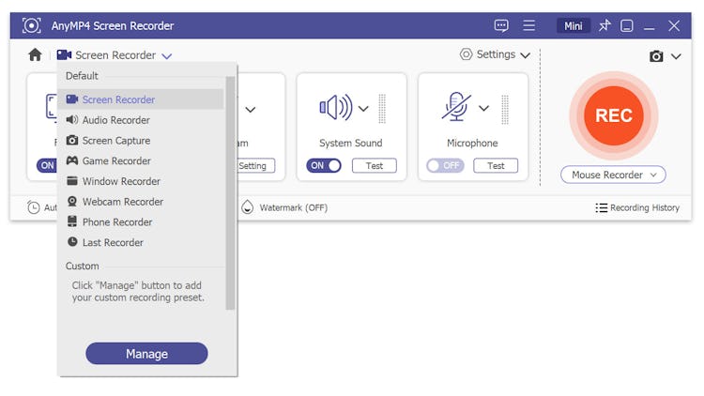This screenshot has height=396, width=704.
Task: Test the System Sound
Action: click(374, 166)
